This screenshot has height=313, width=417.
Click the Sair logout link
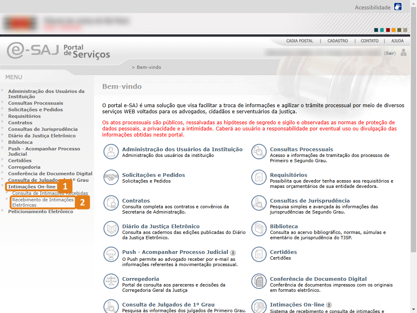tap(390, 53)
